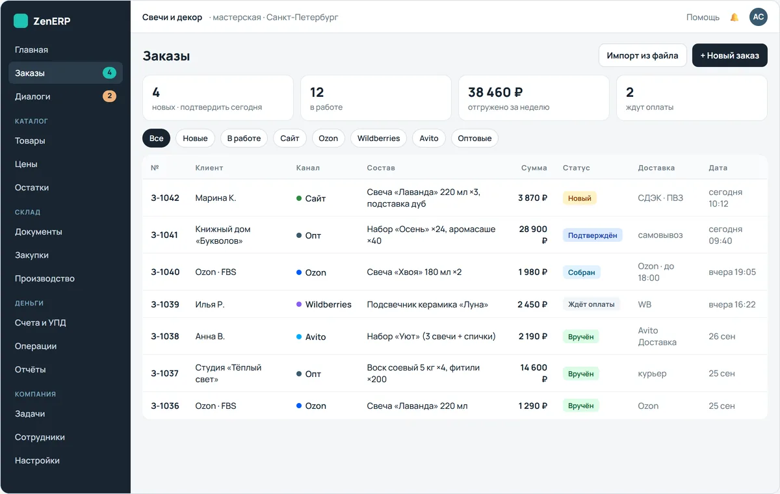Select the Новые filter chip
The height and width of the screenshot is (494, 780).
tap(195, 138)
